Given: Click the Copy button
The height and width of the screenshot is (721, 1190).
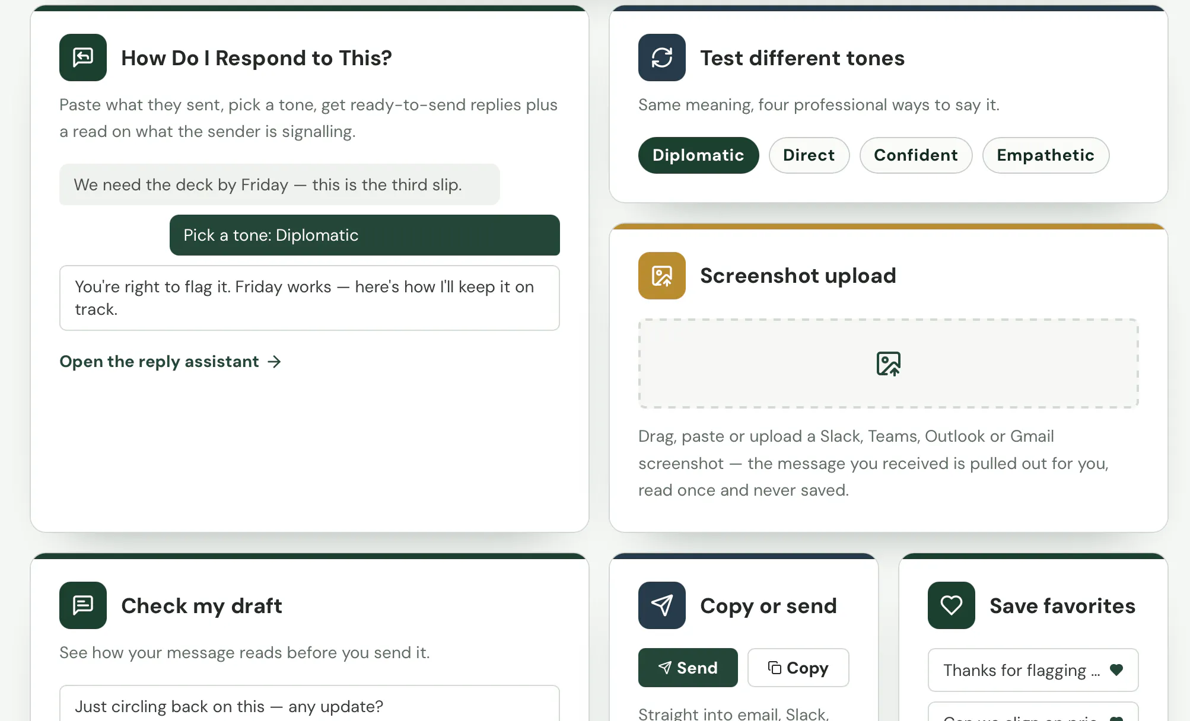Looking at the screenshot, I should tap(798, 668).
